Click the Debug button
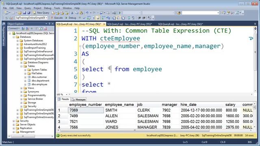 coord(71,18)
